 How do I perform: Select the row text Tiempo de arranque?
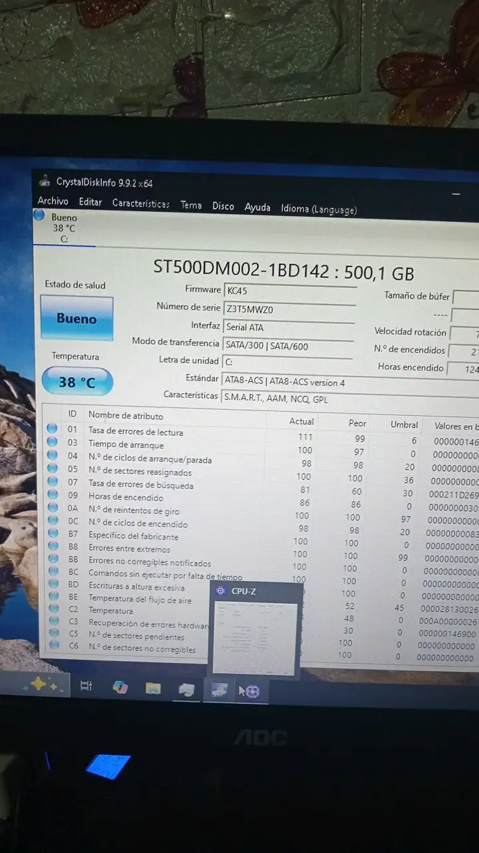(126, 444)
